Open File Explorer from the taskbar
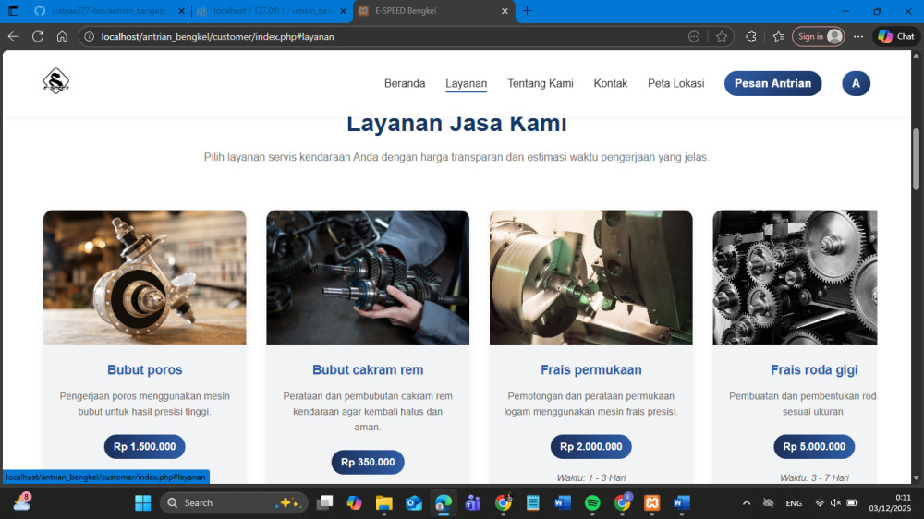The image size is (924, 519). 384,502
